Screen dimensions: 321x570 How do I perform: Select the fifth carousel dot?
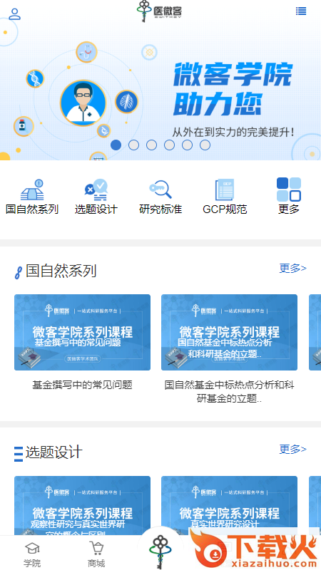(x=187, y=145)
